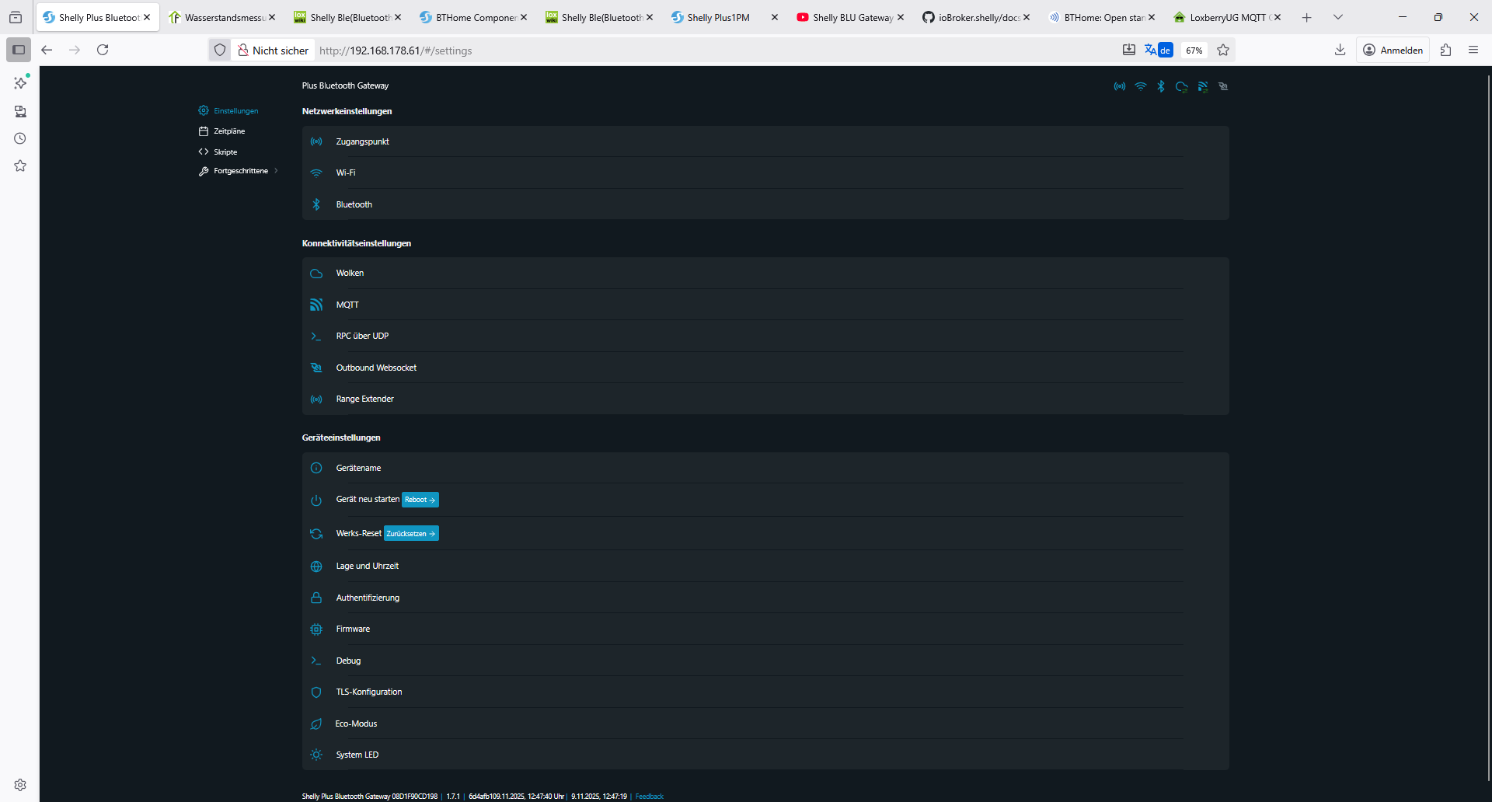Screen dimensions: 1492x802
Task: Open the Zeitpläne sidebar menu
Action: (x=222, y=131)
